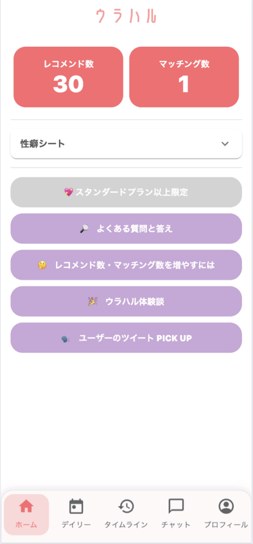Click the magnifying glass emoji icon
Screen dimensions: 253x544
(x=84, y=228)
